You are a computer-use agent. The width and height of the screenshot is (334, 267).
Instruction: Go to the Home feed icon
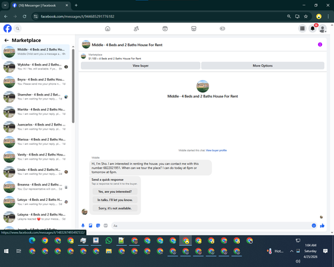(108, 29)
